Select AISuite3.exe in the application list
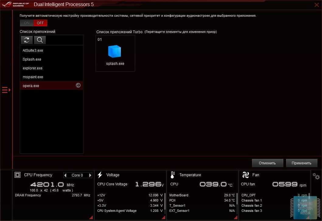 pyautogui.click(x=33, y=51)
